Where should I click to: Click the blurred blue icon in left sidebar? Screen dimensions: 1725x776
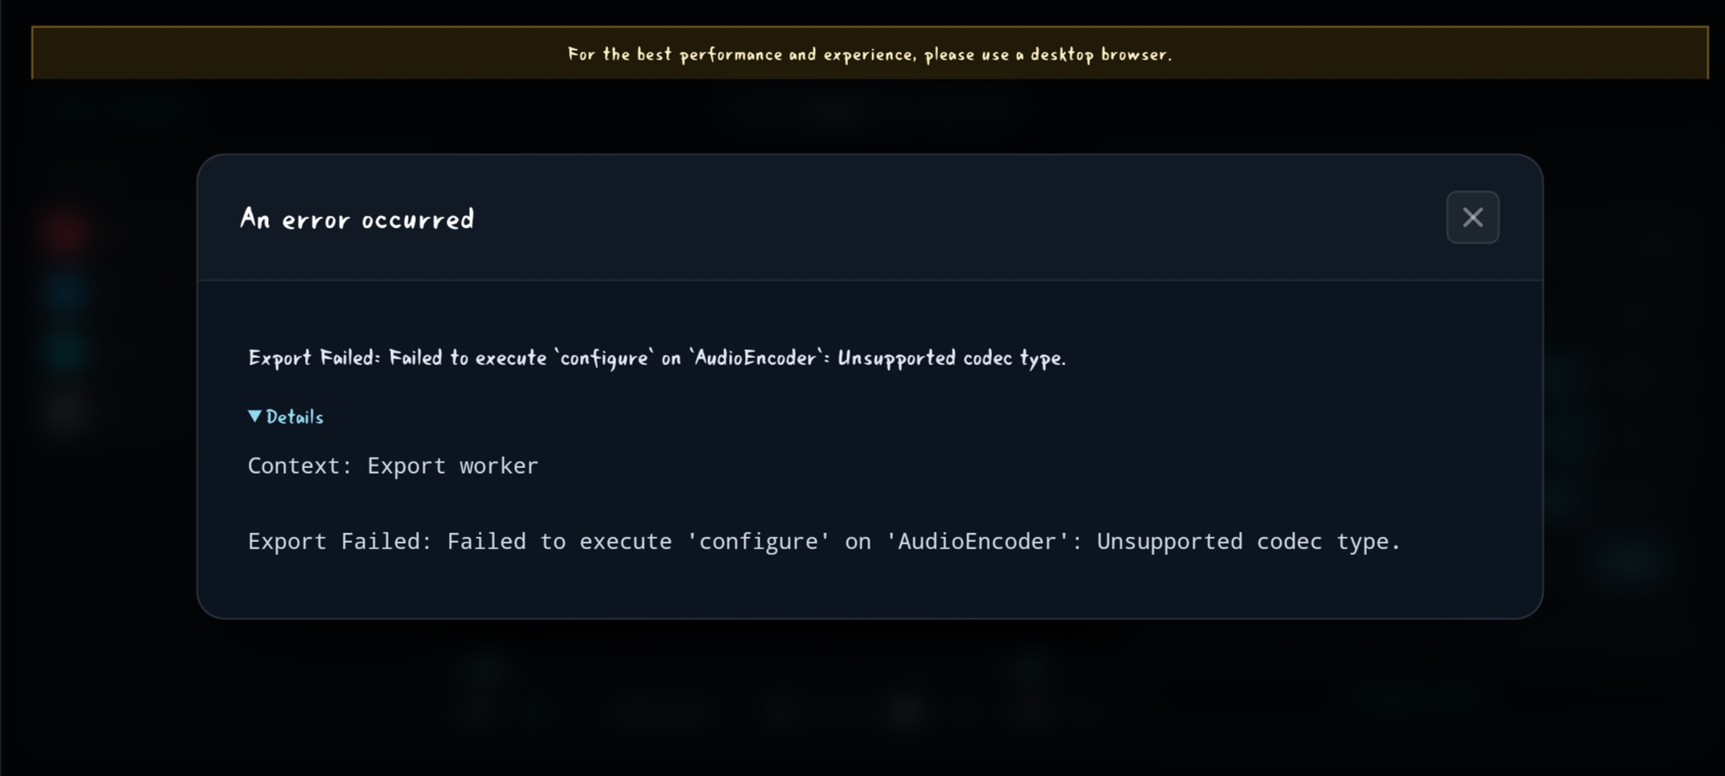(x=66, y=291)
